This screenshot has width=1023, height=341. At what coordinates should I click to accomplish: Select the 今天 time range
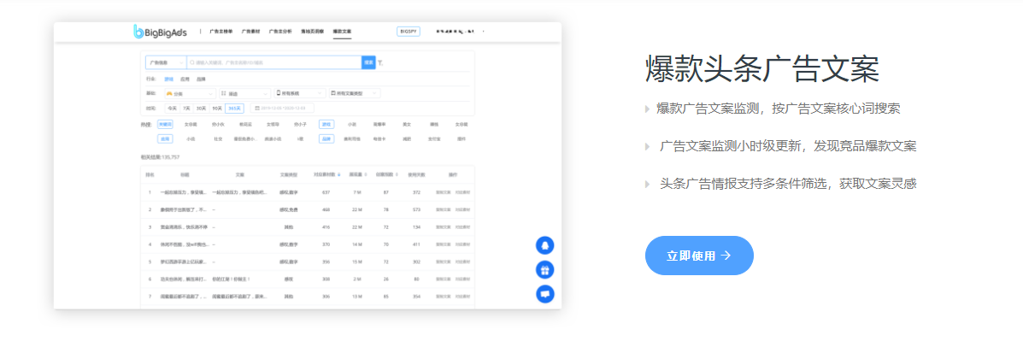point(173,109)
